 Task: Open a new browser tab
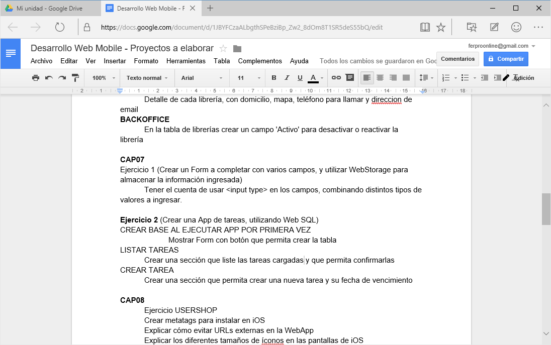tap(210, 9)
